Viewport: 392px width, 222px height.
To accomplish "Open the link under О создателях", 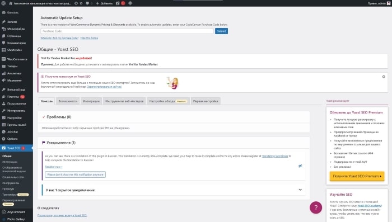I will [x=62, y=215].
